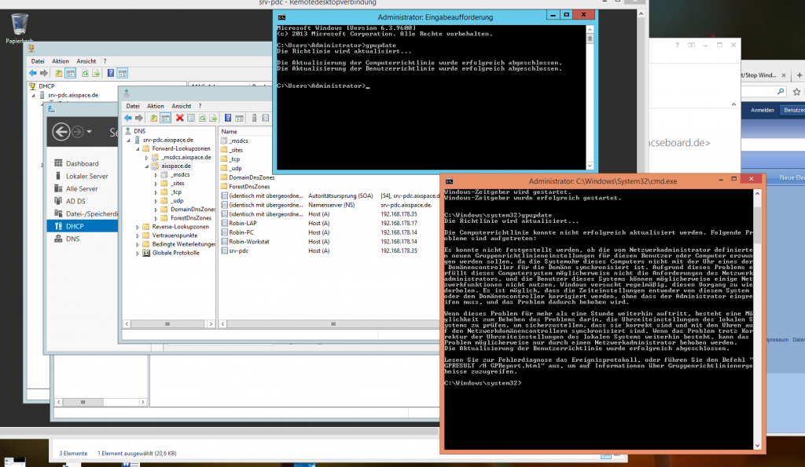Click the Forward arrow in the DHCP toolbar

click(44, 73)
